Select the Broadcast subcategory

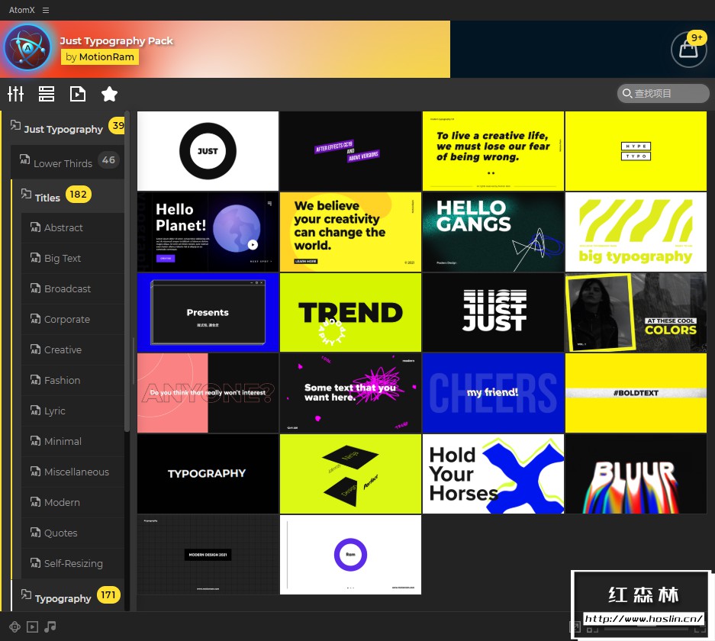73,288
